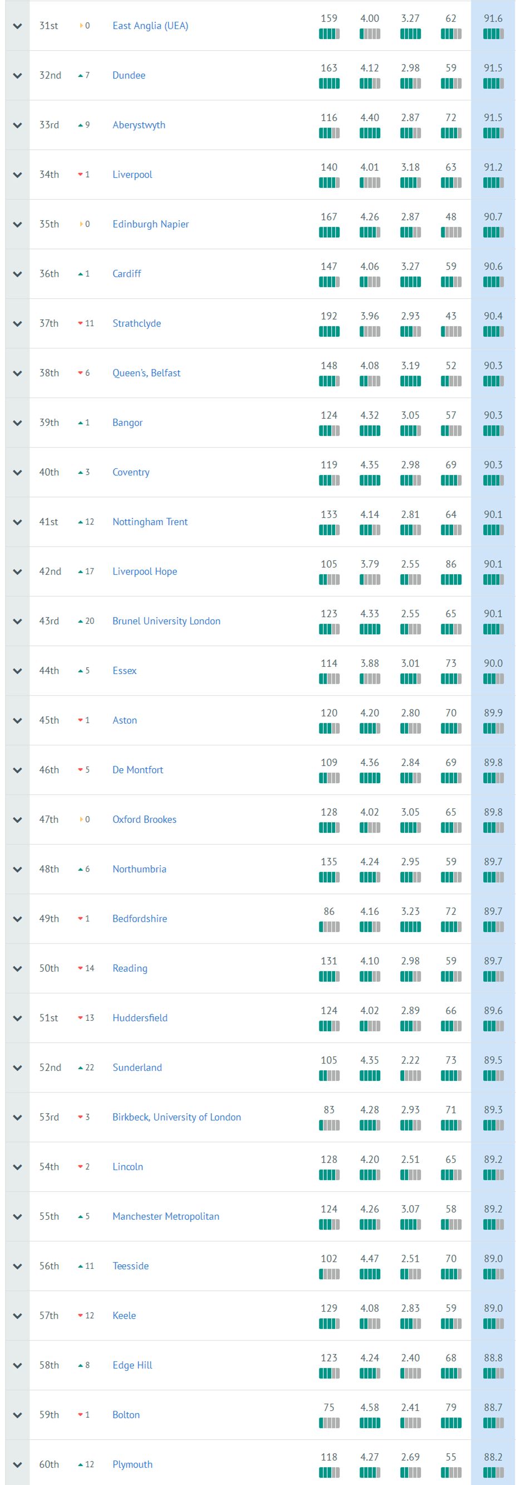Click the yellow no-change arrow for Oxford Brookes
The height and width of the screenshot is (1485, 516).
81,820
